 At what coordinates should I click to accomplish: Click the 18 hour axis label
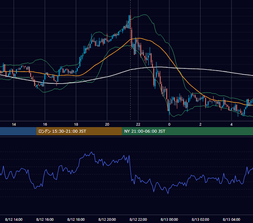point(76,125)
